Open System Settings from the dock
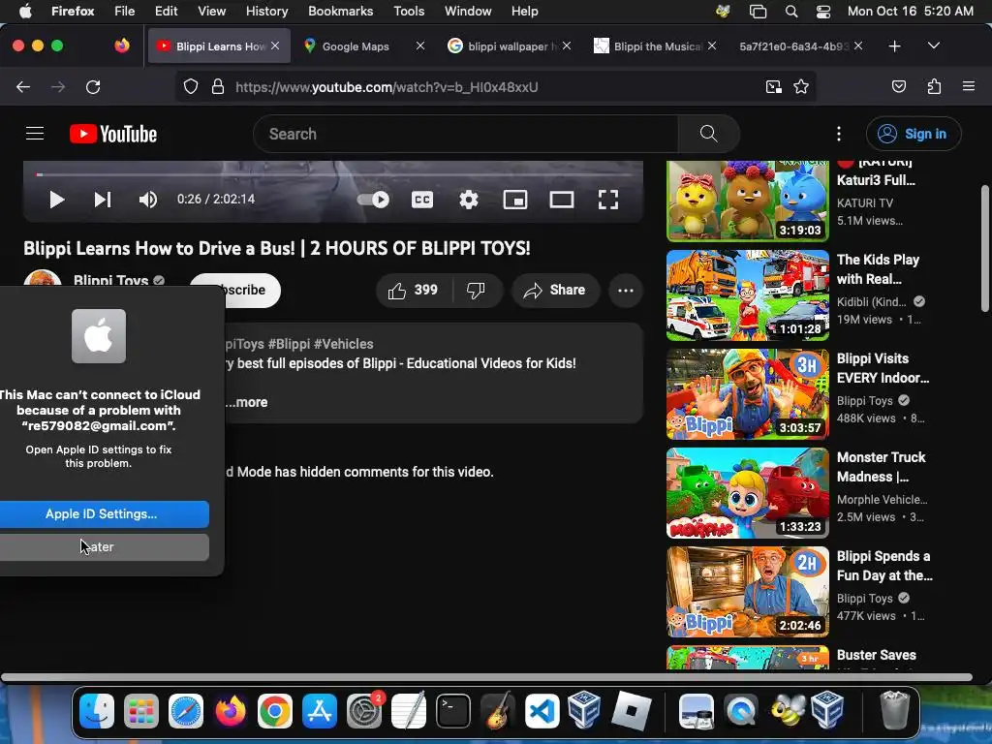This screenshot has width=992, height=744. [x=364, y=711]
